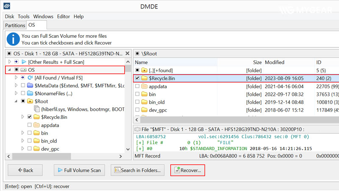Open the Disk menu
The image size is (339, 191).
pos(9,17)
